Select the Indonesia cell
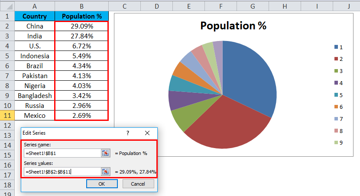This screenshot has height=196, width=360. click(35, 56)
